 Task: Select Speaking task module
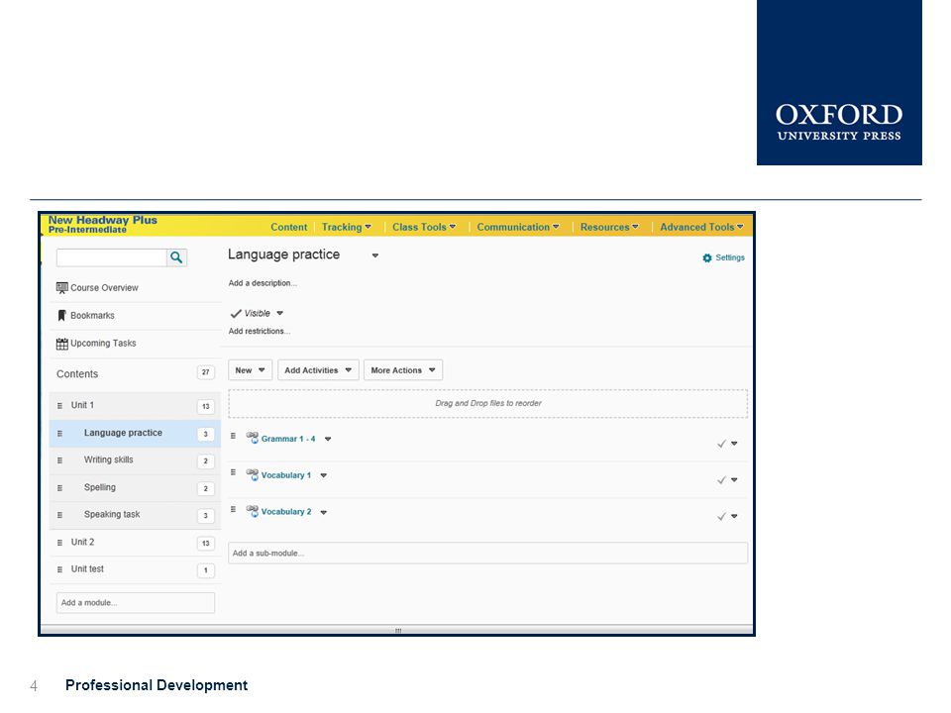pos(112,514)
